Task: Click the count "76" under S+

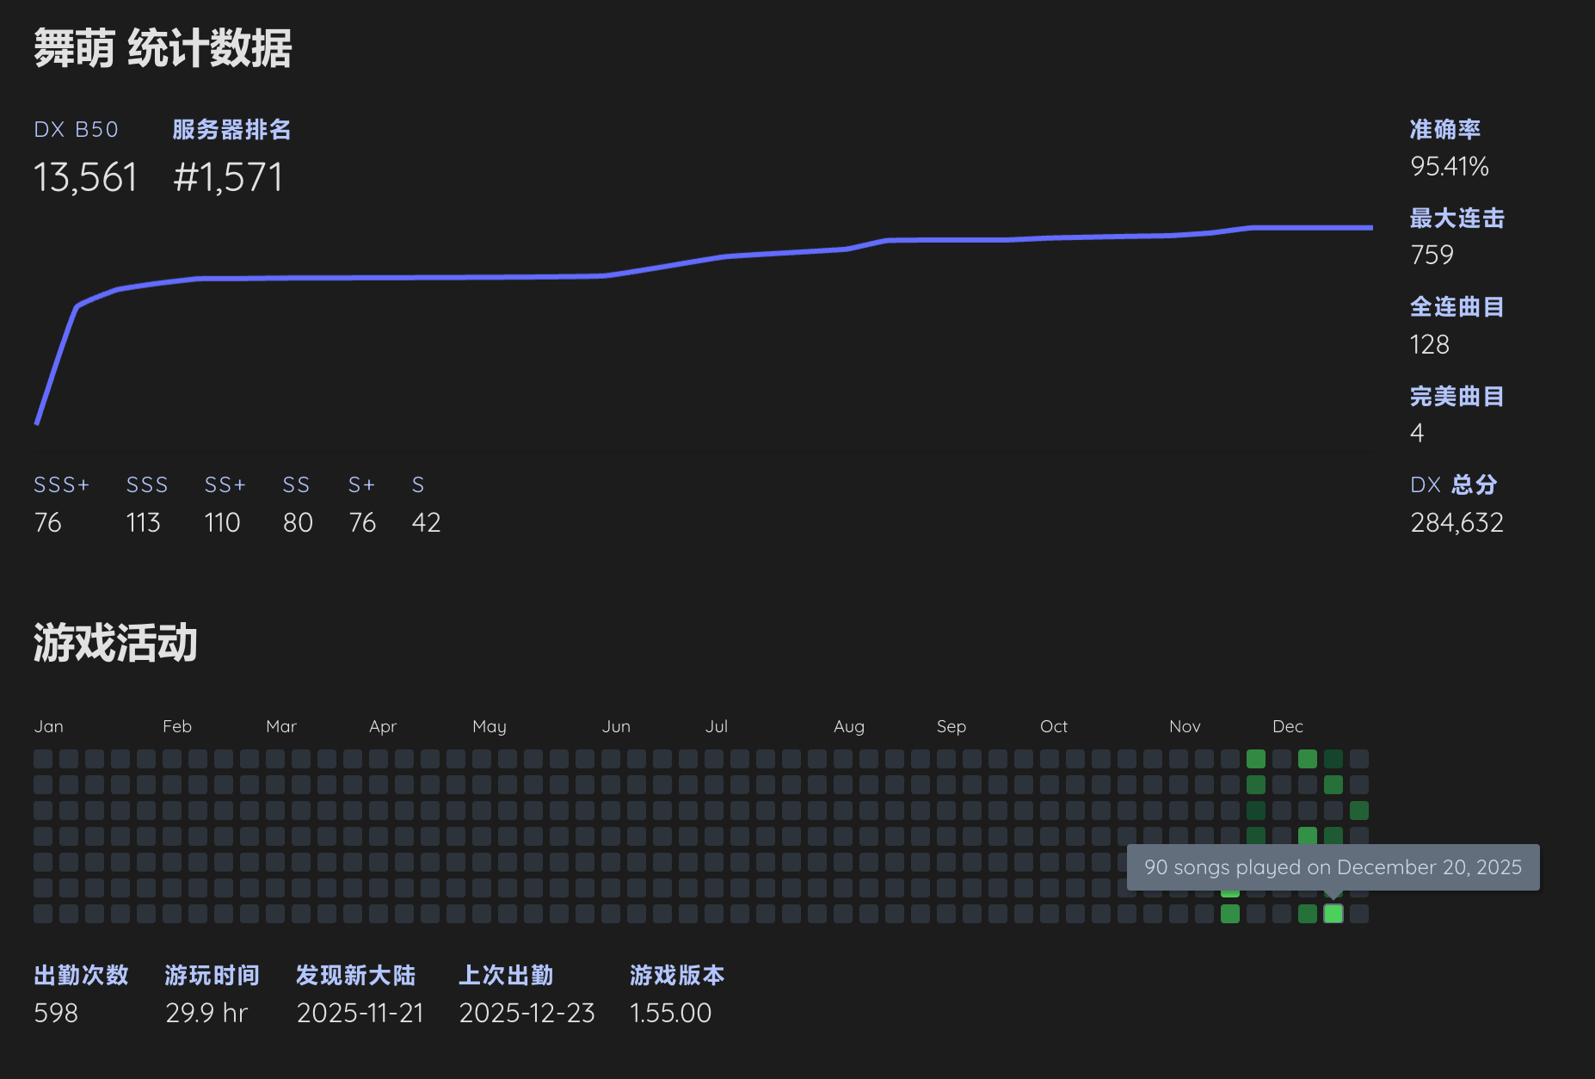Action: (362, 522)
